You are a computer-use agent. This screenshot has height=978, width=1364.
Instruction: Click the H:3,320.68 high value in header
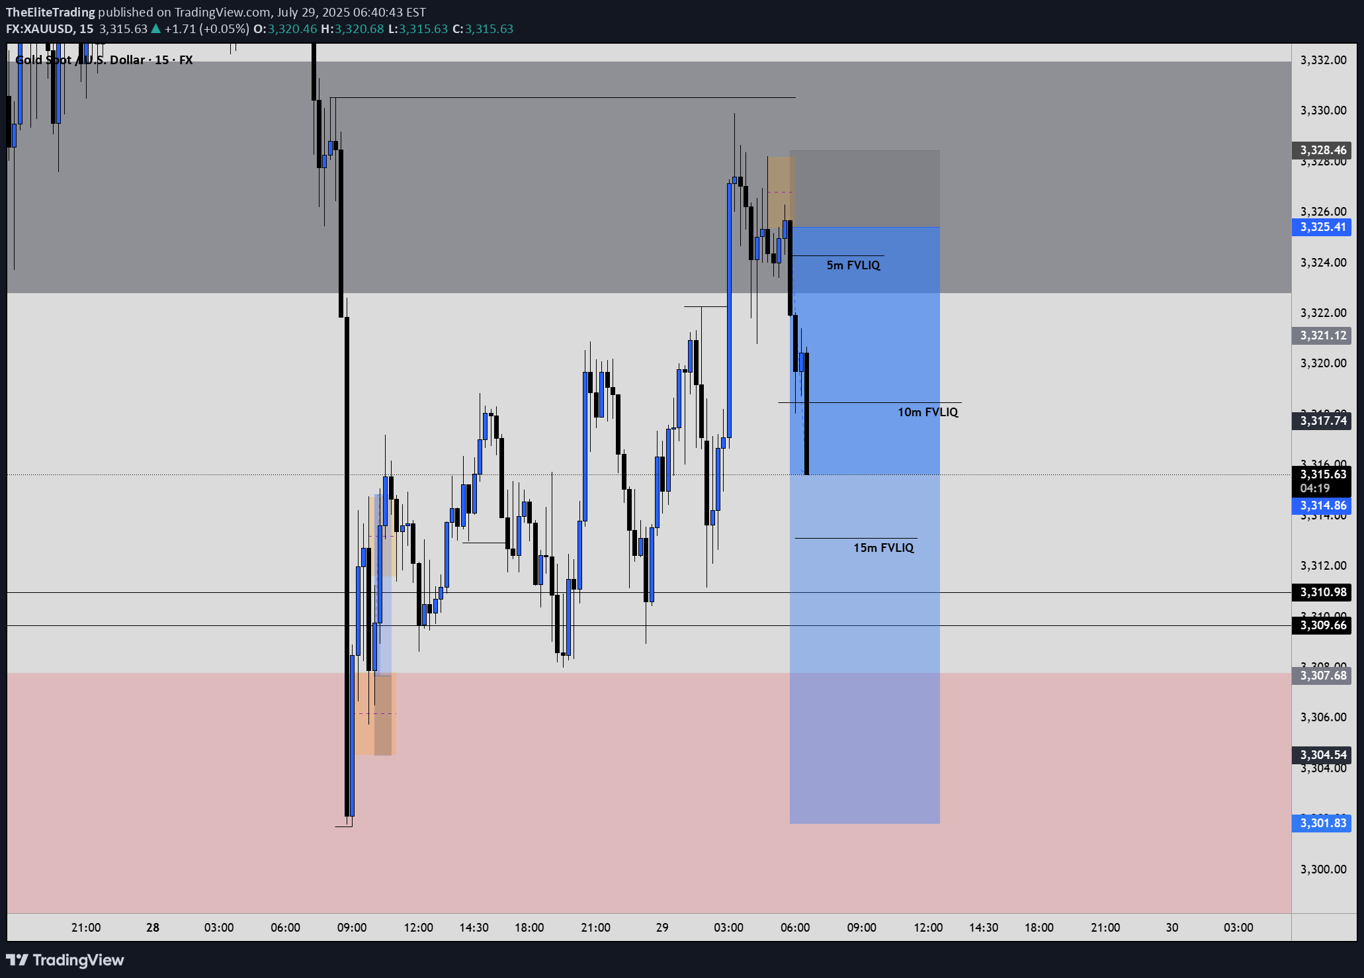(x=352, y=29)
